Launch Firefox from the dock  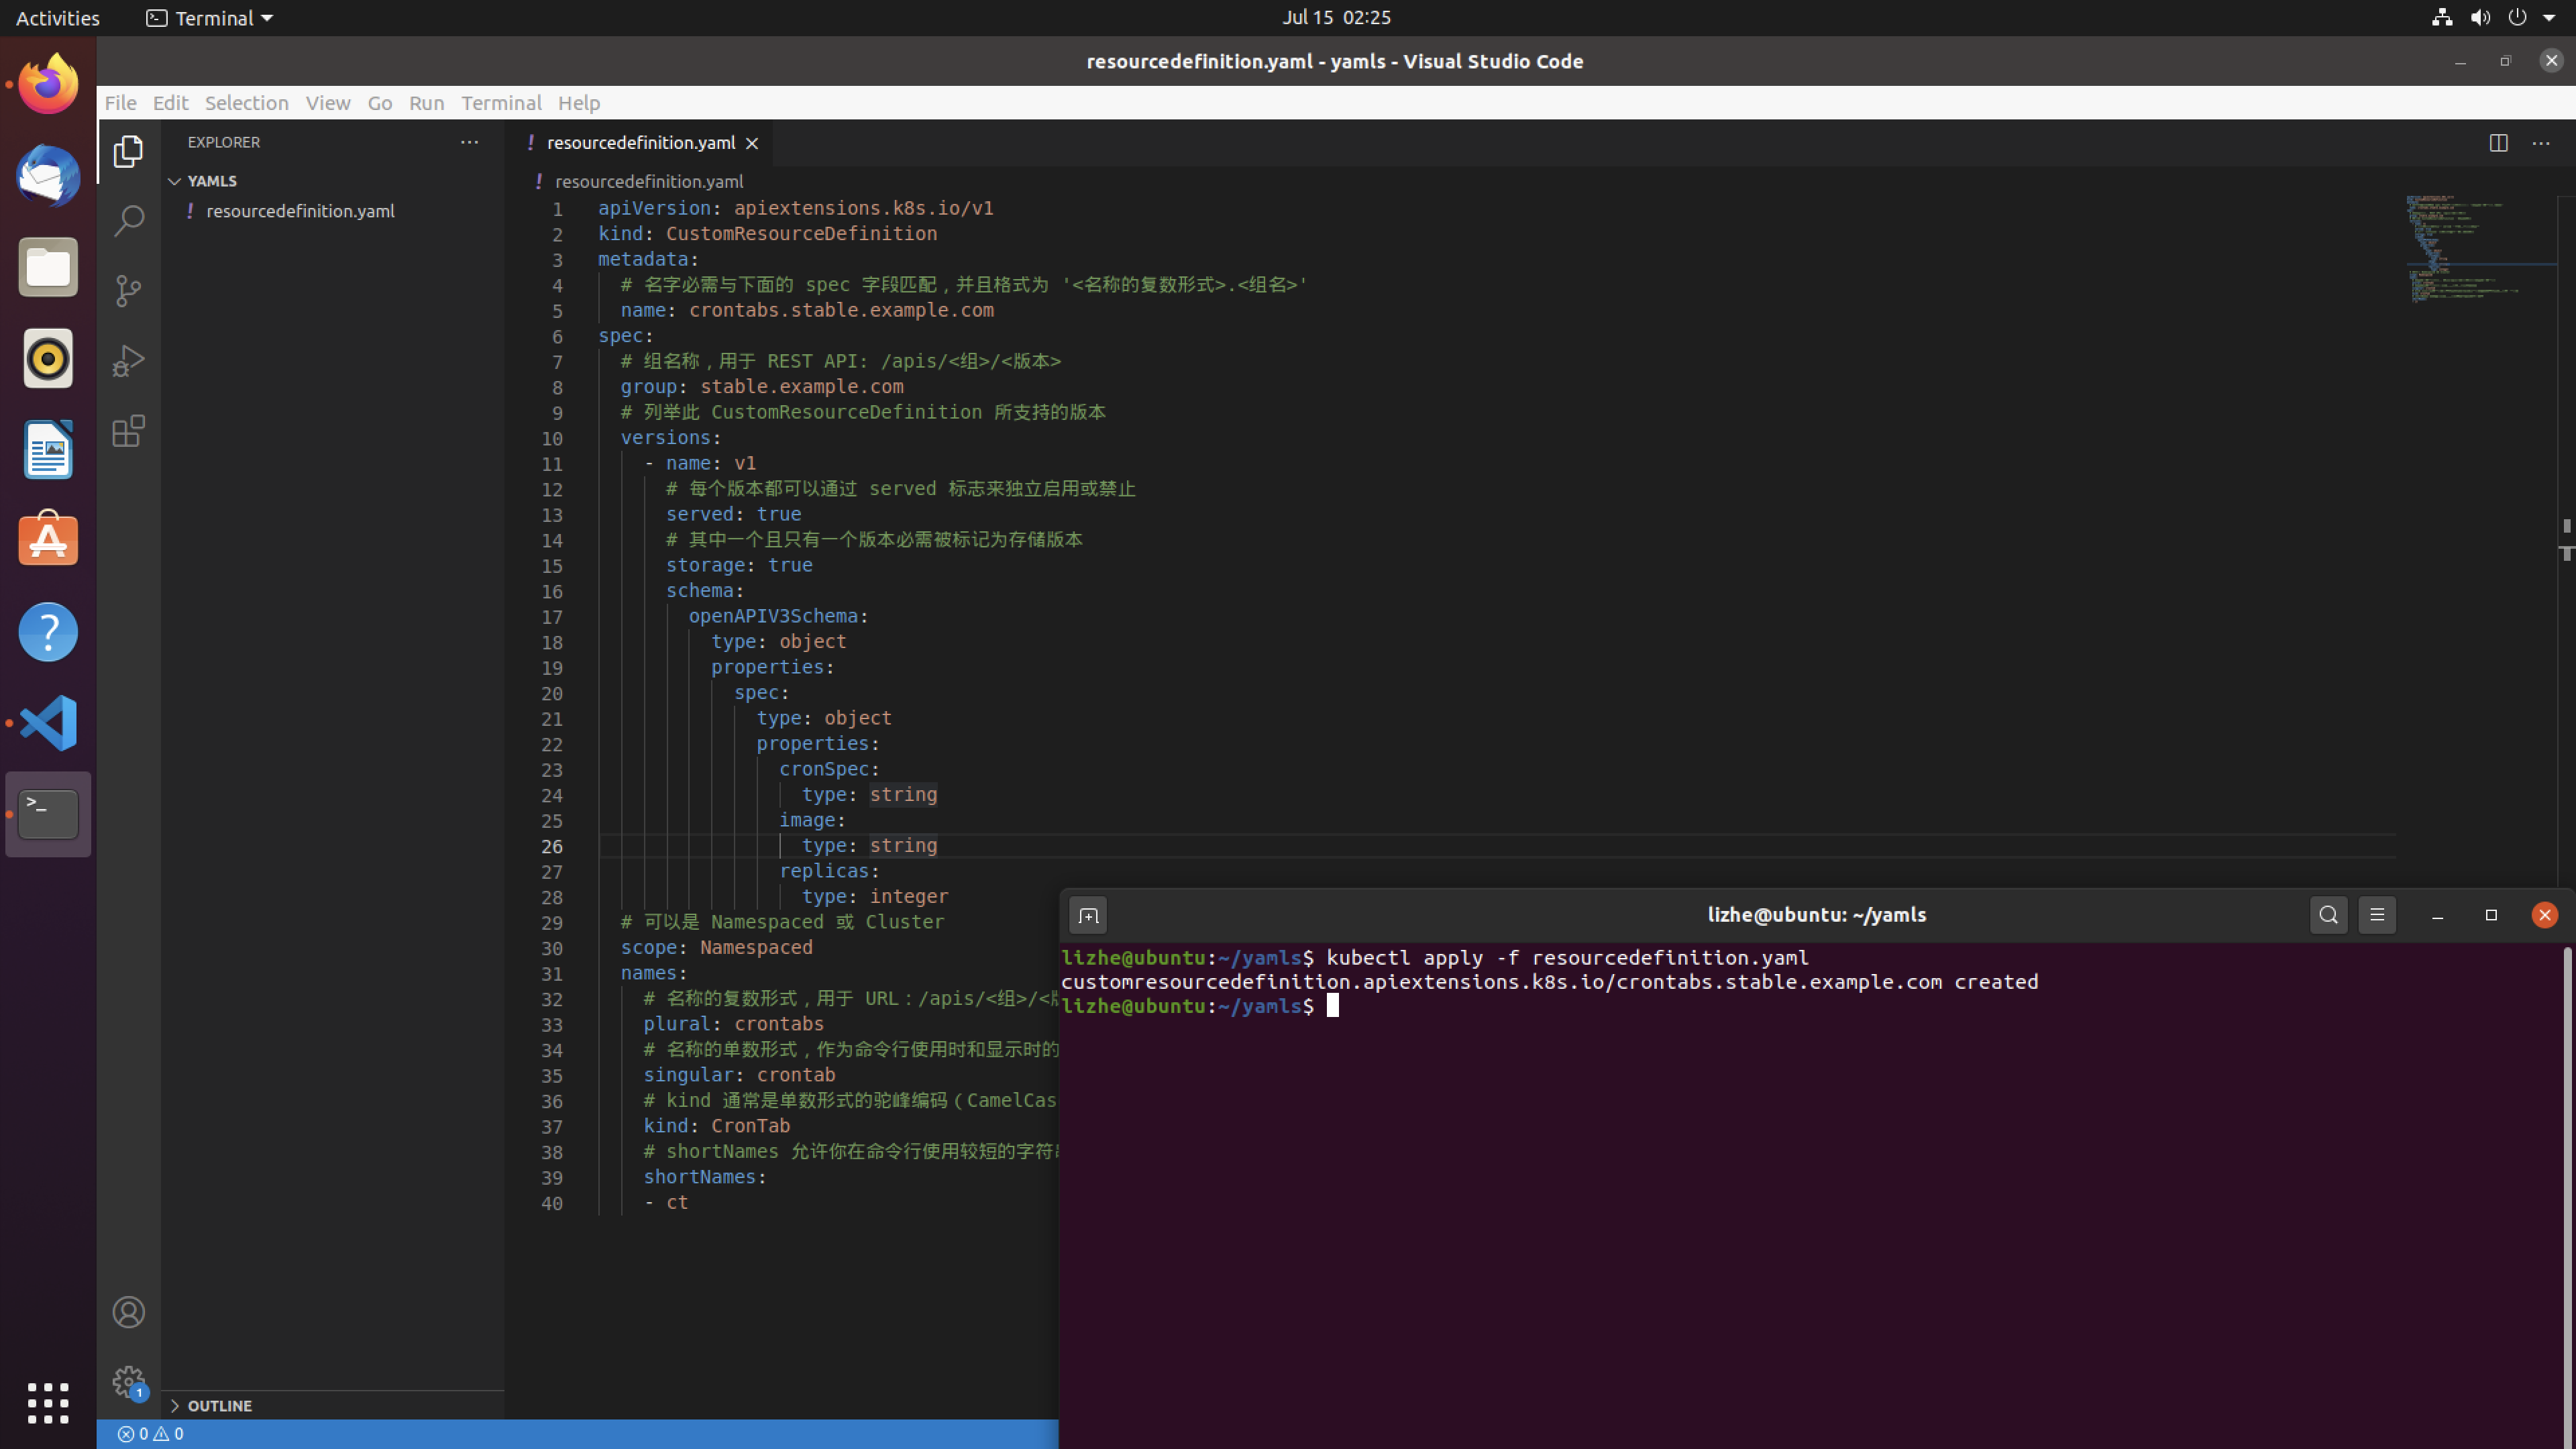coord(48,85)
